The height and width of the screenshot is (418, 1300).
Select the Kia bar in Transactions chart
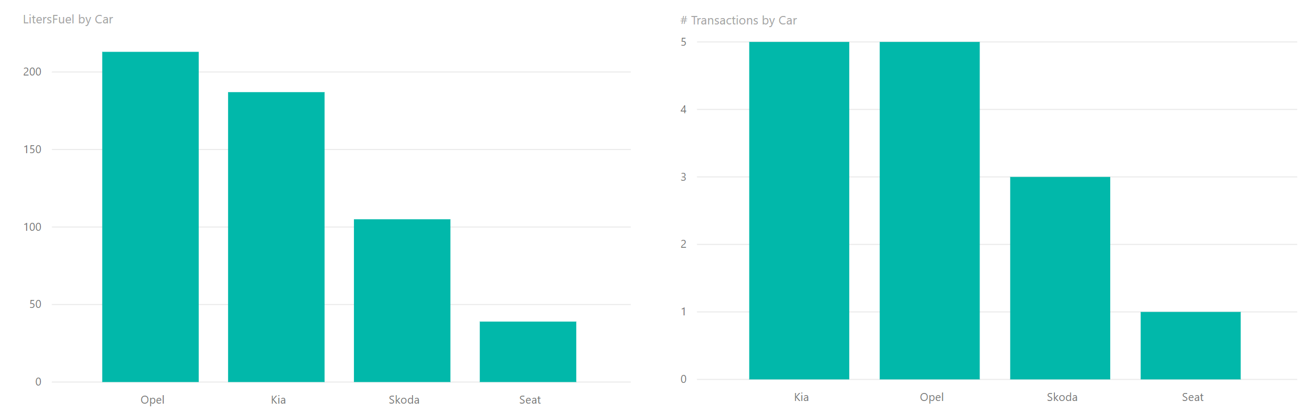click(799, 210)
